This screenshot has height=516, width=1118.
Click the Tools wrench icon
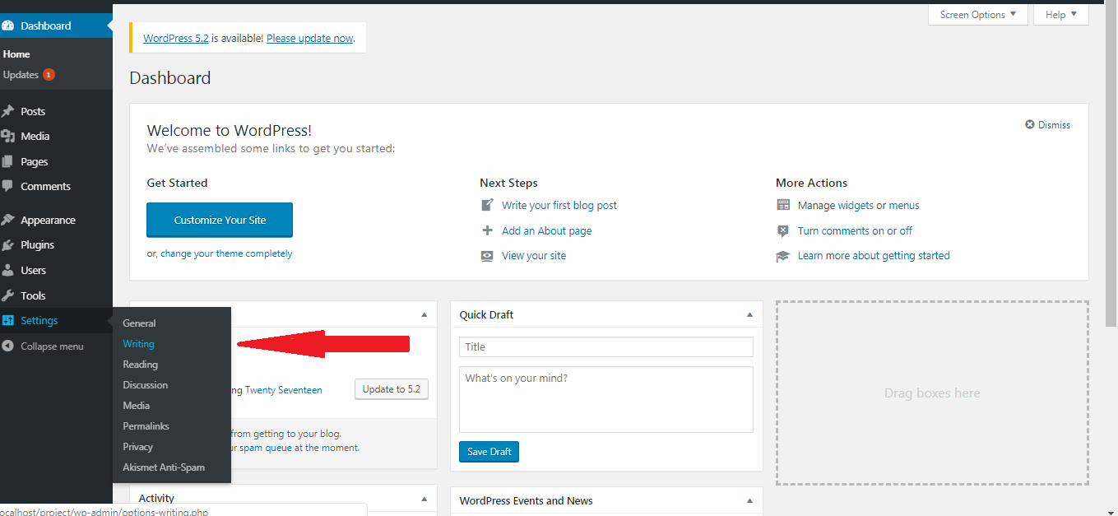(x=7, y=295)
